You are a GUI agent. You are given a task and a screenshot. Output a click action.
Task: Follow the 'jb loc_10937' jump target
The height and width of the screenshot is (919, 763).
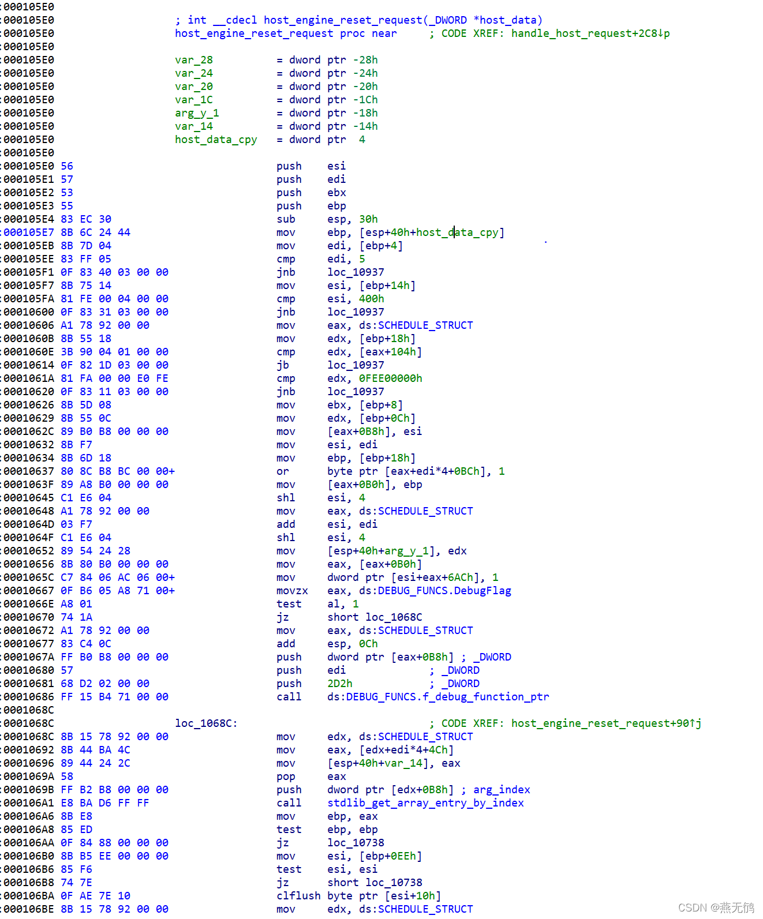(x=356, y=365)
